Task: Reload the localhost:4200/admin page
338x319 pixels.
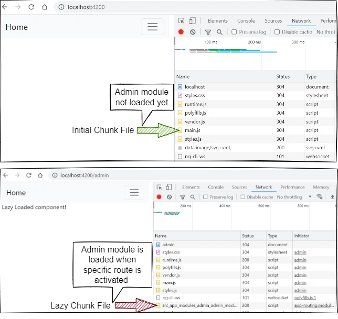Action: [x=29, y=175]
